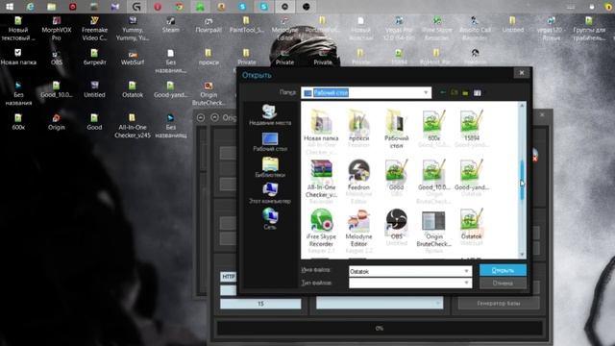This screenshot has width=615, height=346.
Task: Select the Good file in the dialog list
Action: [x=396, y=175]
